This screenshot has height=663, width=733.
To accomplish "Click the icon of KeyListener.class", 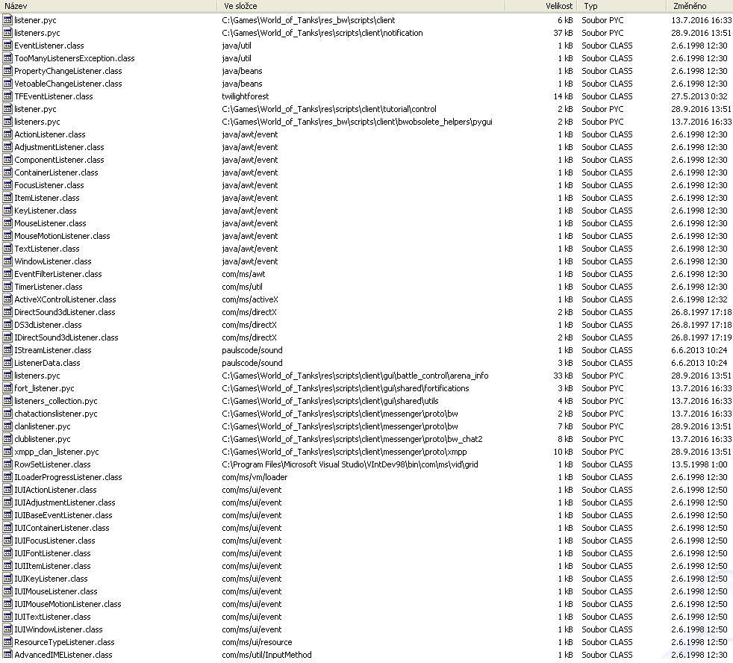I will (7, 211).
